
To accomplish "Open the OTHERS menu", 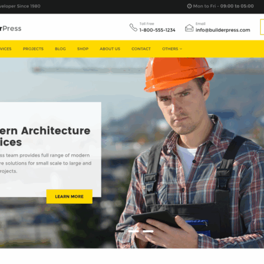I will pyautogui.click(x=172, y=49).
